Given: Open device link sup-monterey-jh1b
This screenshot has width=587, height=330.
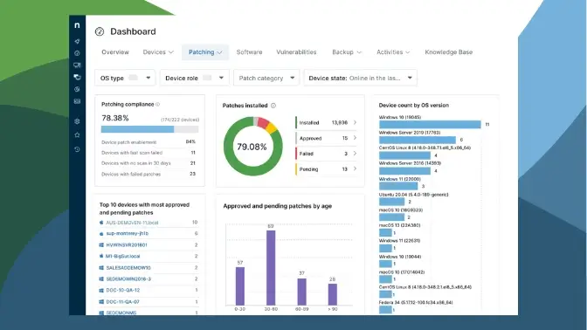Looking at the screenshot, I should click(x=128, y=233).
